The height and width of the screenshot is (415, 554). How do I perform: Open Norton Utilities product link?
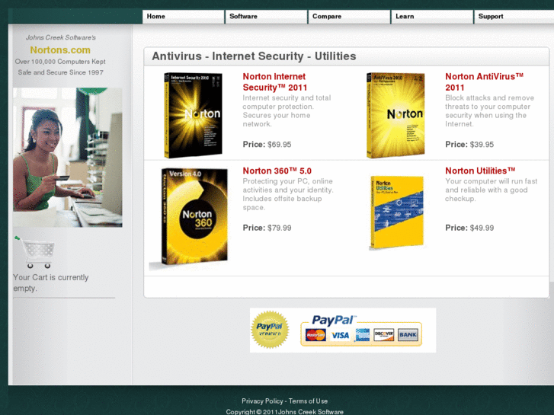[x=480, y=171]
